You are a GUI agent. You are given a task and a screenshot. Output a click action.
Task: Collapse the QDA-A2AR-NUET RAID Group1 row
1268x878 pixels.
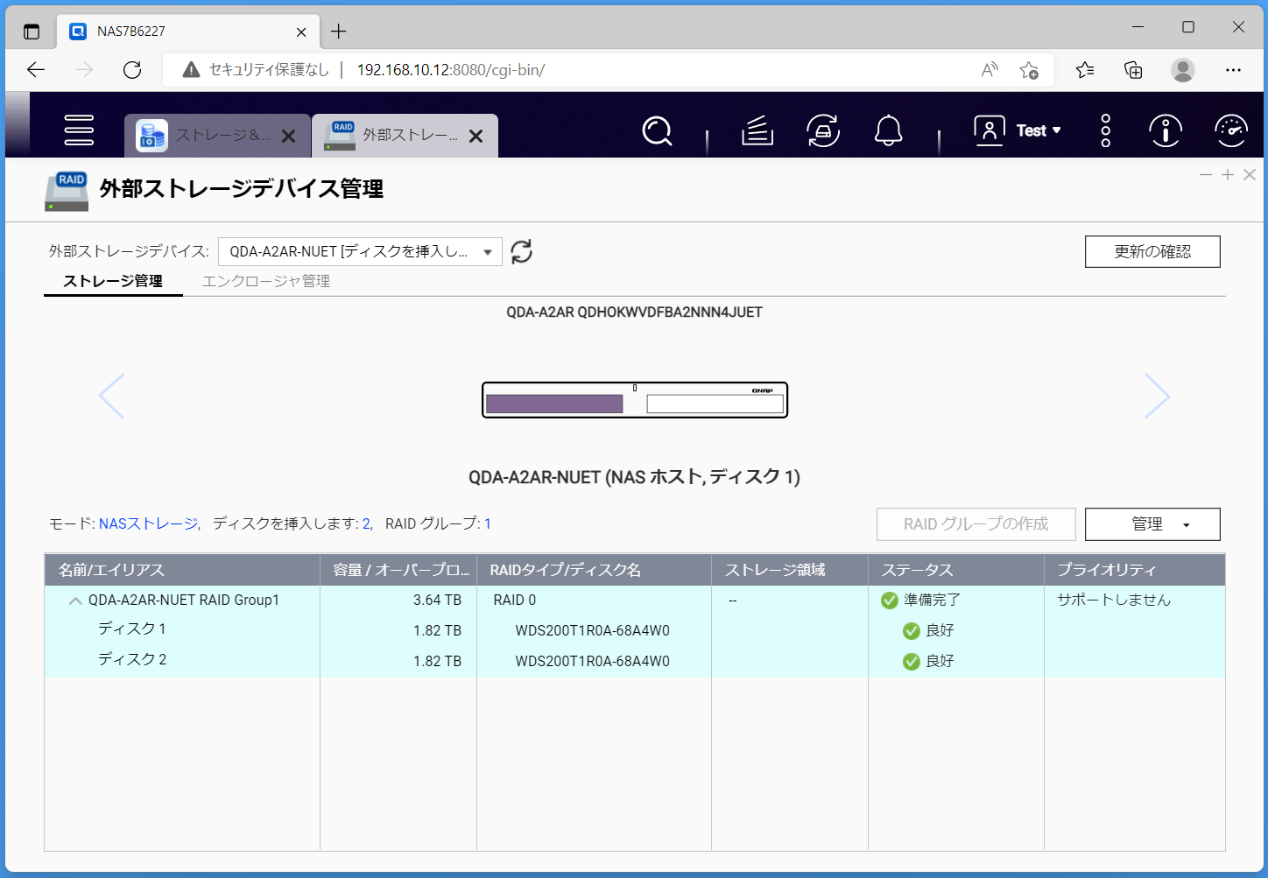pyautogui.click(x=75, y=601)
